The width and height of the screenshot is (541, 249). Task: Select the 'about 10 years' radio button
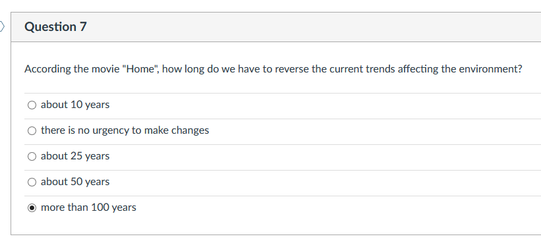point(32,105)
